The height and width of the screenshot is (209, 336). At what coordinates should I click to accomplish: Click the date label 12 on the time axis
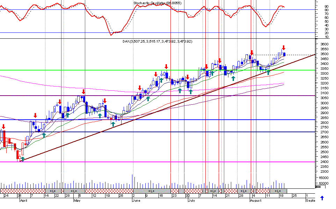click(94, 195)
